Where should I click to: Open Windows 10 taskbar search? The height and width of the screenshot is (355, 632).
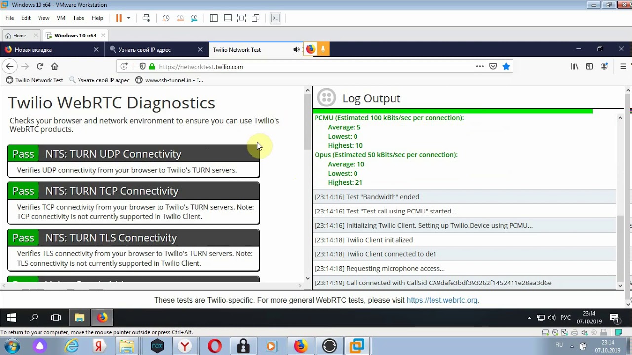[x=34, y=318]
